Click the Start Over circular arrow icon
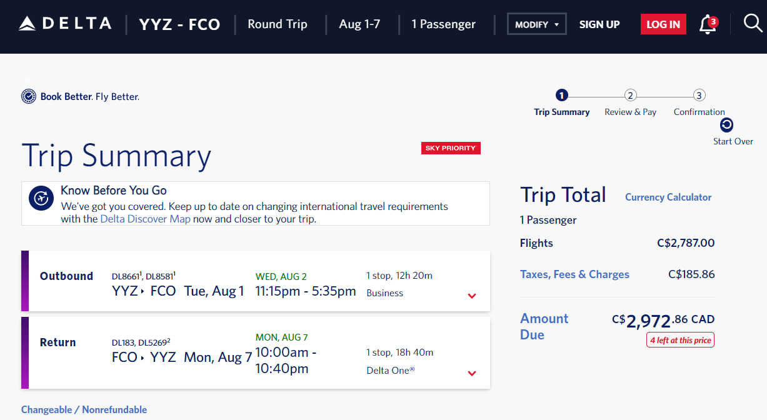Viewport: 767px width, 420px height. point(726,125)
